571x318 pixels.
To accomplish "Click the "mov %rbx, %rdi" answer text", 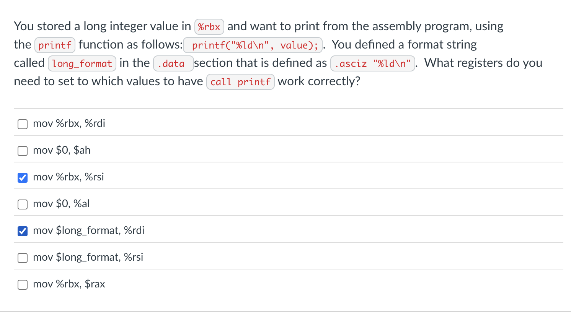I will (x=69, y=123).
